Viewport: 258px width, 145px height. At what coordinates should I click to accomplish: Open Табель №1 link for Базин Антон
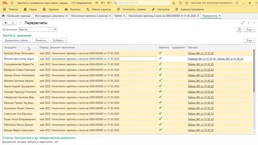click(x=201, y=119)
